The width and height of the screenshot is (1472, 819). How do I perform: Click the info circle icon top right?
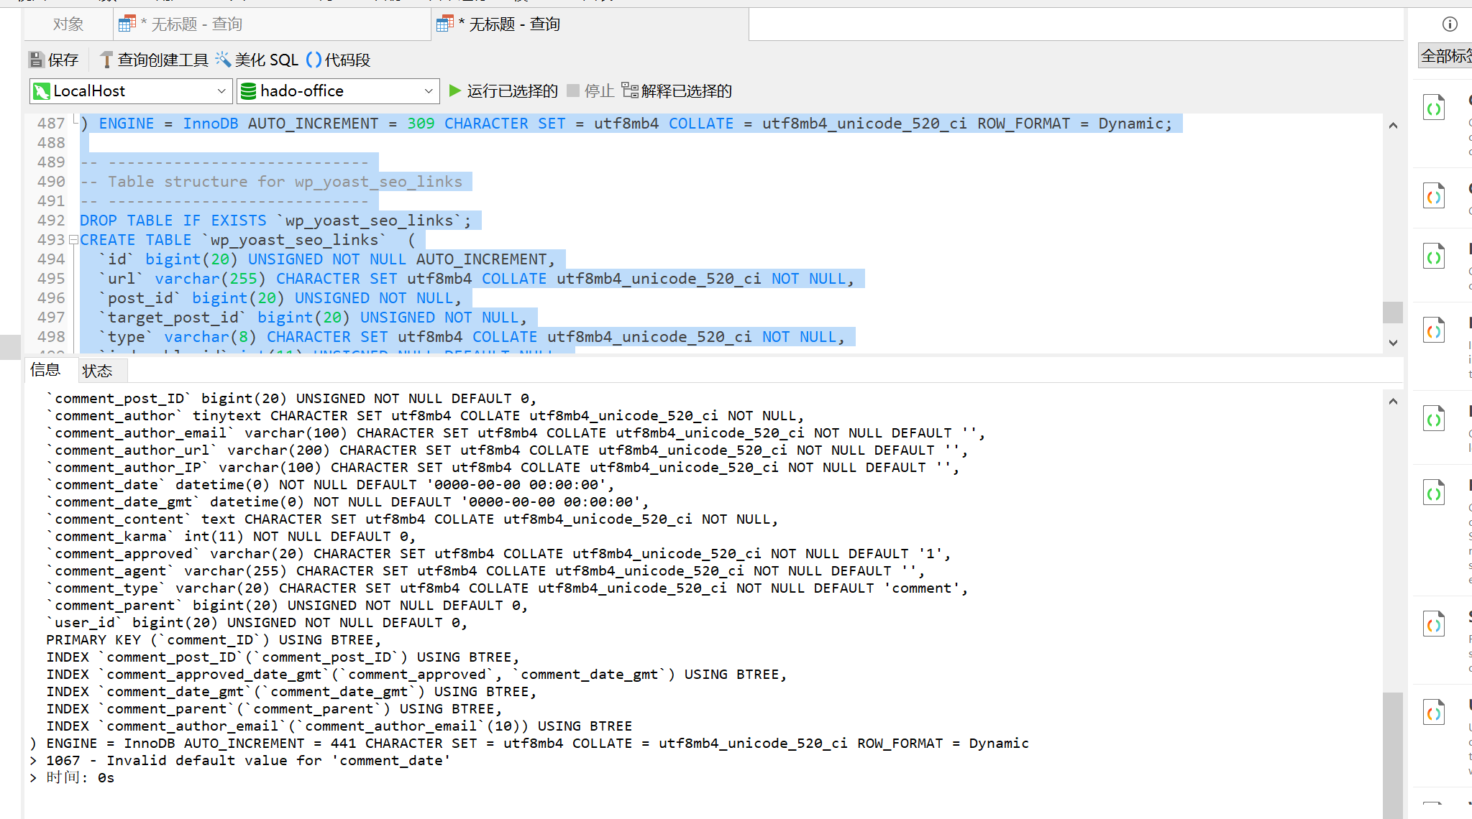pos(1450,23)
